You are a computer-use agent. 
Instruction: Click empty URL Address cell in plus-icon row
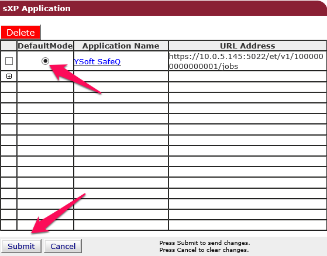point(247,76)
